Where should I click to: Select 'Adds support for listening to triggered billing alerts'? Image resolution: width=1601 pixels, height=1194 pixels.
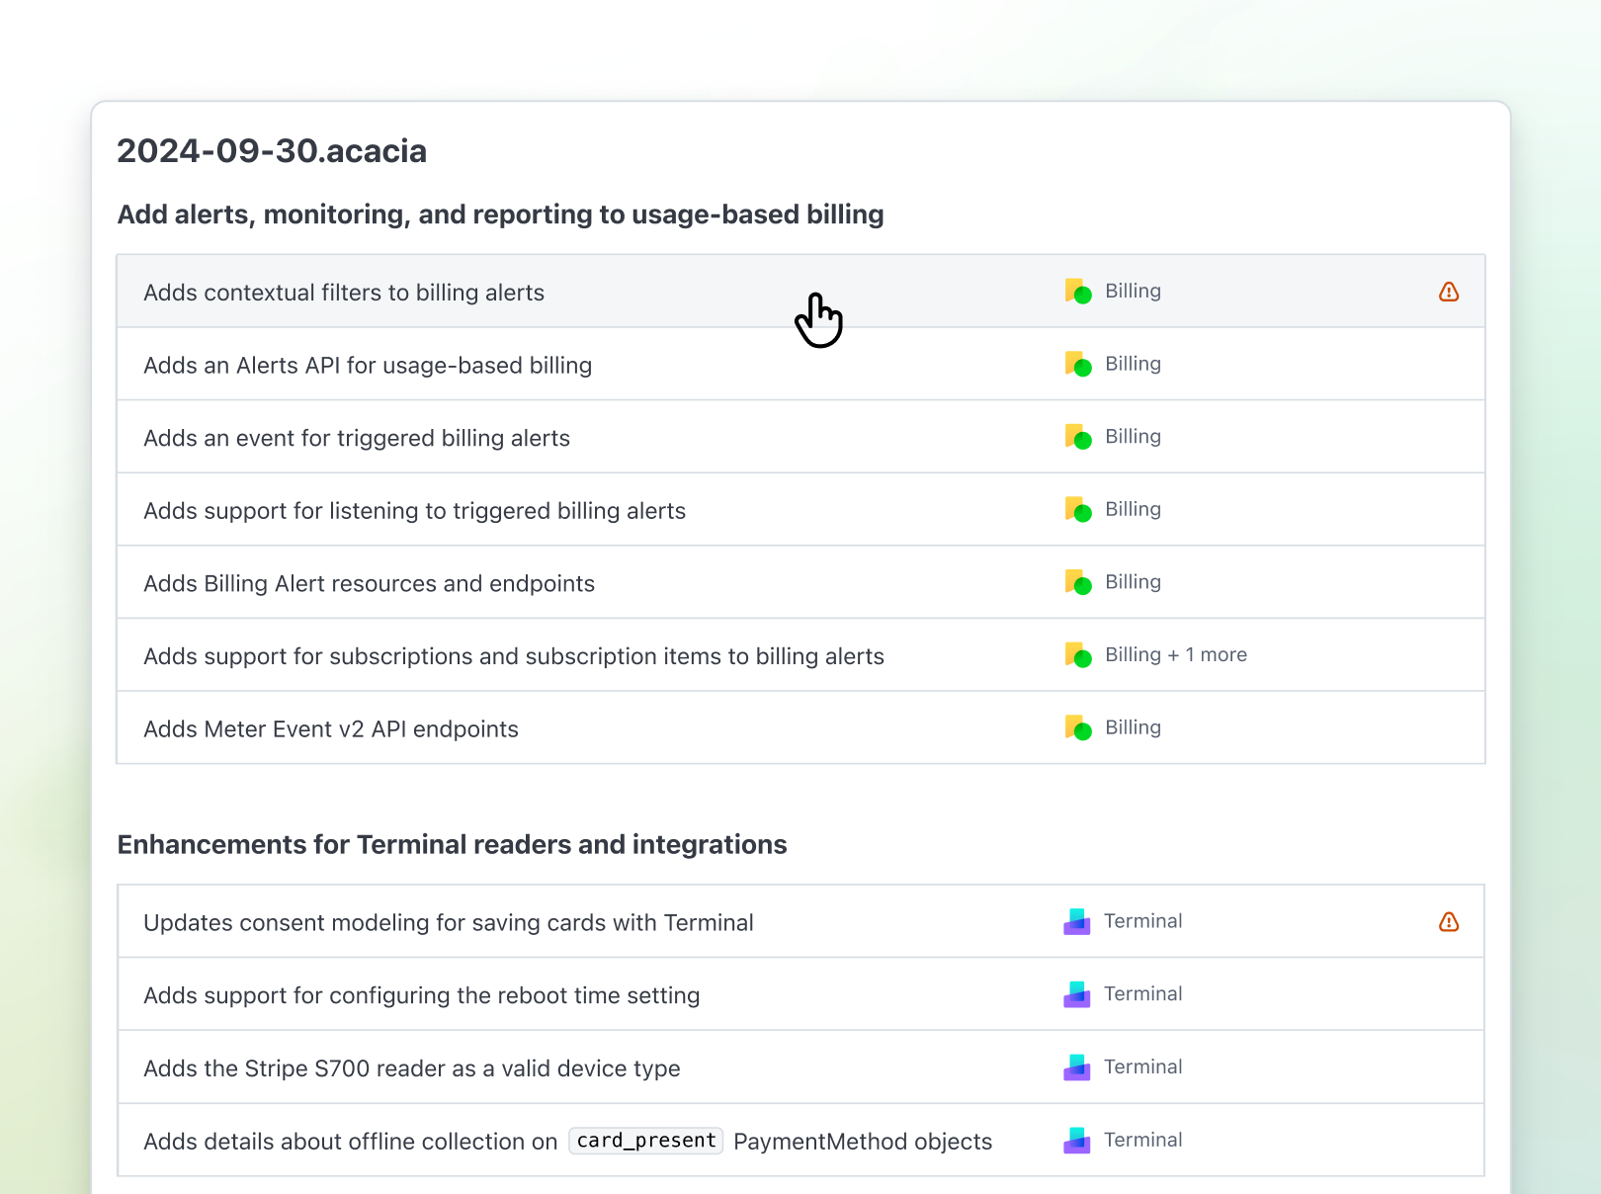(414, 511)
